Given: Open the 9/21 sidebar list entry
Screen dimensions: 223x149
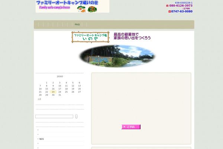Looking at the screenshot, I should tap(42, 139).
